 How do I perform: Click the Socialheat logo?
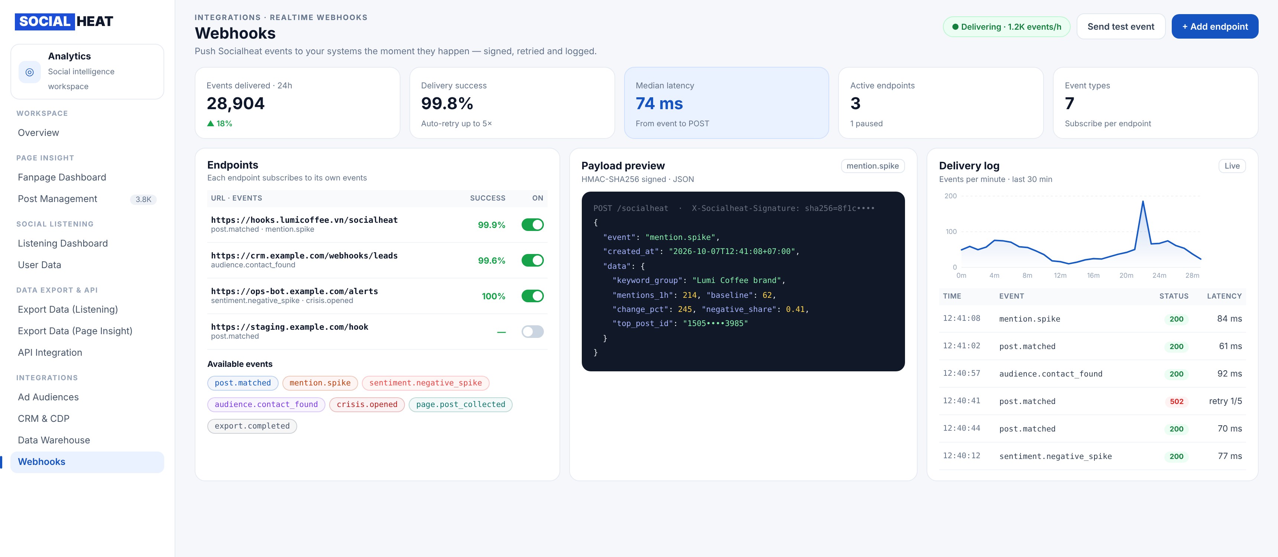click(64, 21)
